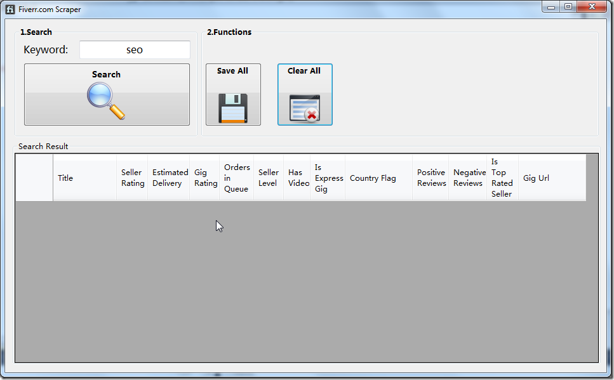
Task: Click the Save All floppy disk button
Action: [234, 95]
